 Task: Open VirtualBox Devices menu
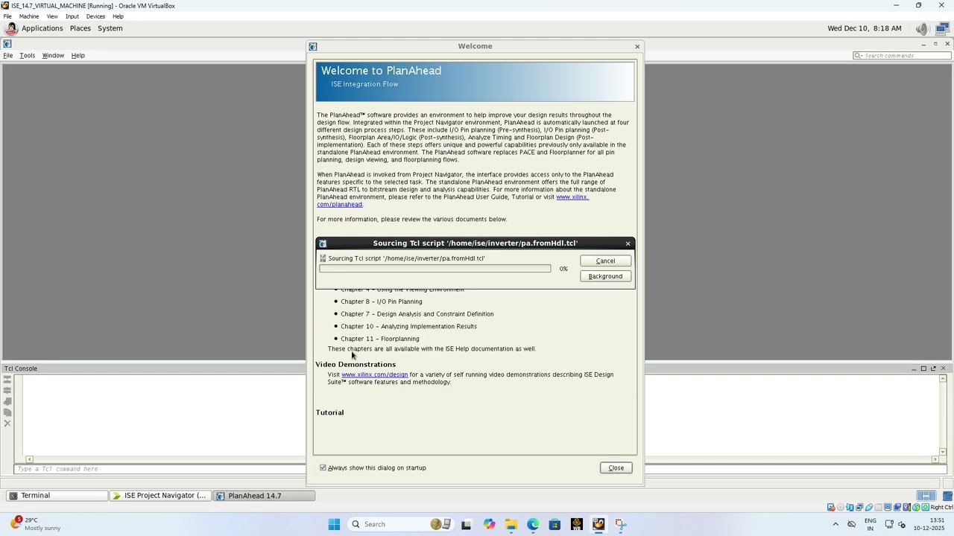point(95,16)
